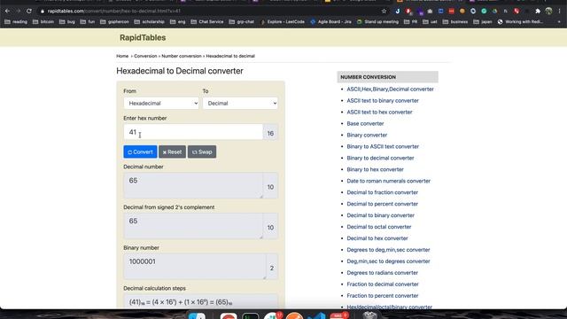Open the Base converter link
Viewport: 567px width, 319px height.
click(x=365, y=124)
